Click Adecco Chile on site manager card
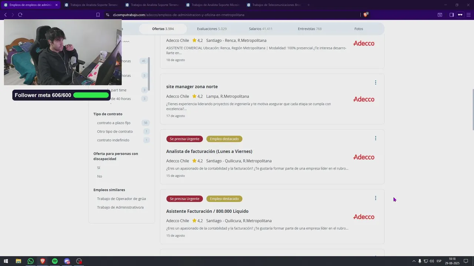 (177, 96)
